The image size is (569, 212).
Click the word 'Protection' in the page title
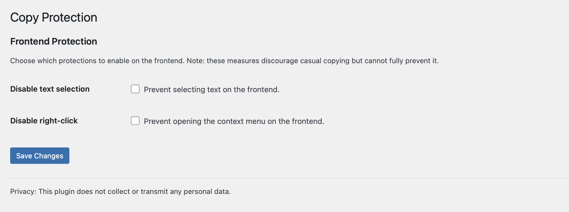[69, 18]
